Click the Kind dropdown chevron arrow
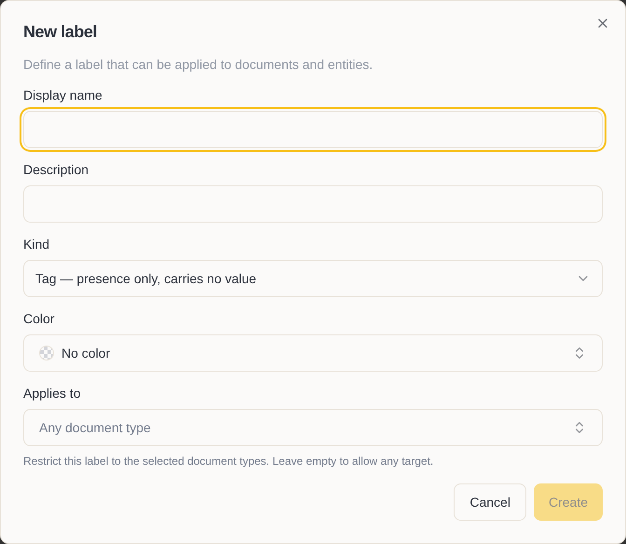 point(583,279)
